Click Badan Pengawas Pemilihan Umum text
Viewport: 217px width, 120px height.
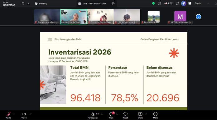pyautogui.click(x=160, y=39)
